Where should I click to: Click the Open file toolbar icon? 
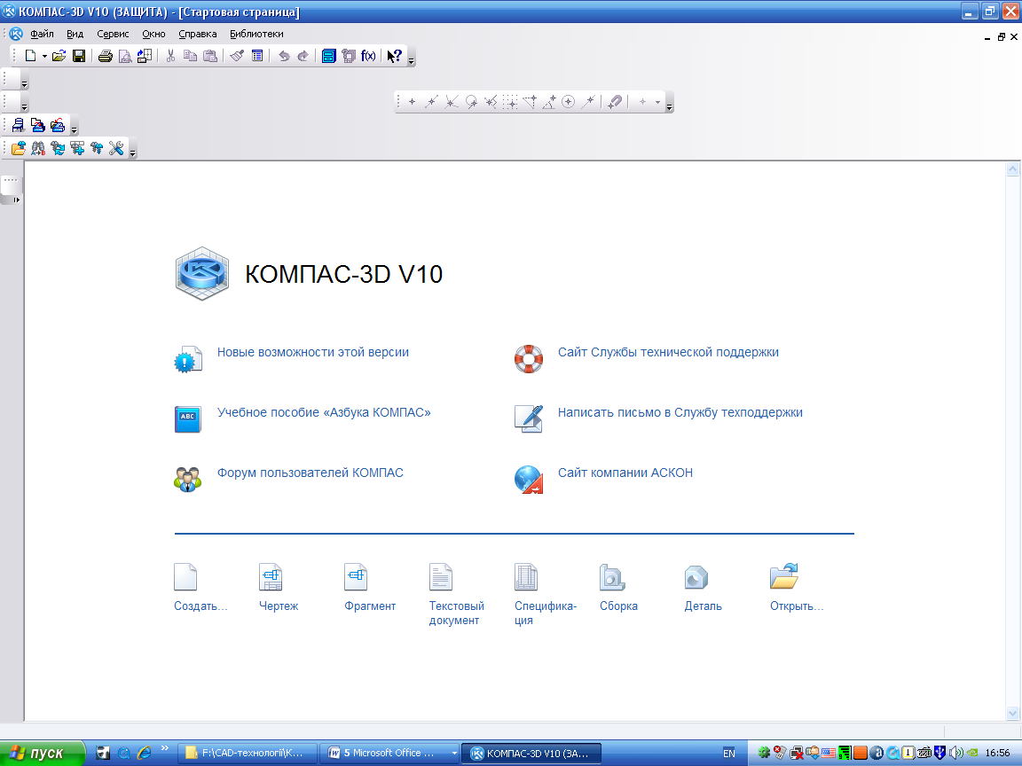pyautogui.click(x=59, y=56)
